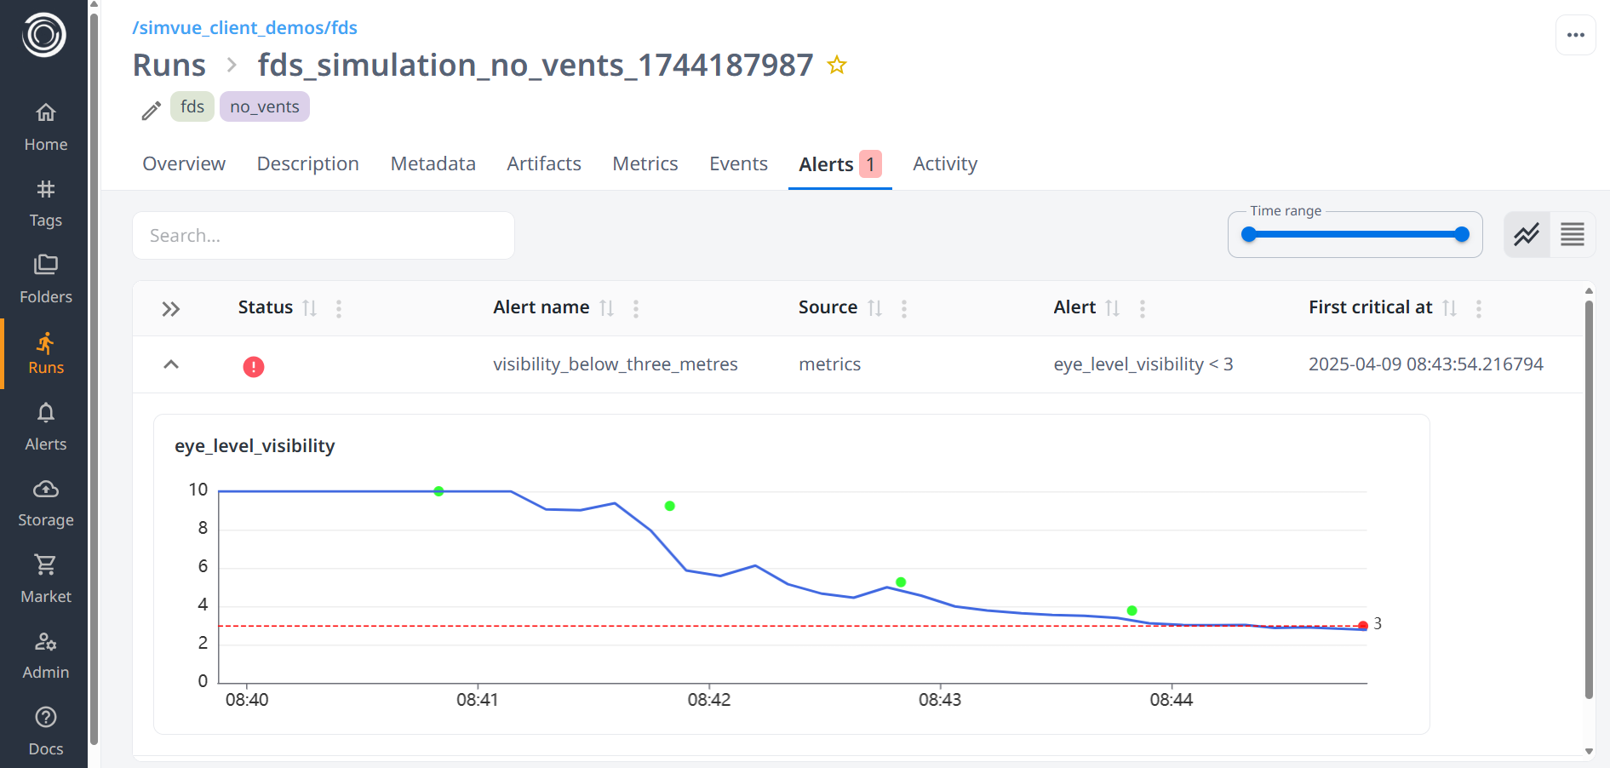Open the Market page
The width and height of the screenshot is (1610, 768).
(x=45, y=579)
